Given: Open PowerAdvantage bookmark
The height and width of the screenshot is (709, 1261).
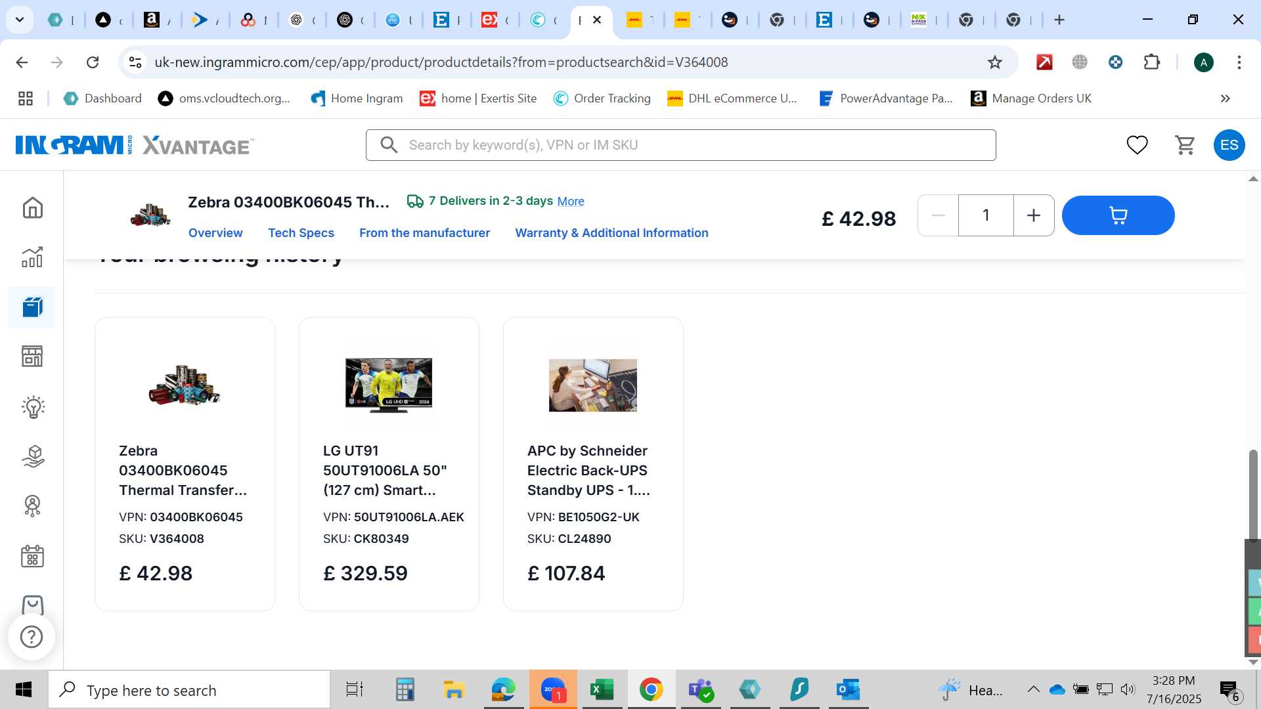Looking at the screenshot, I should click(x=886, y=98).
